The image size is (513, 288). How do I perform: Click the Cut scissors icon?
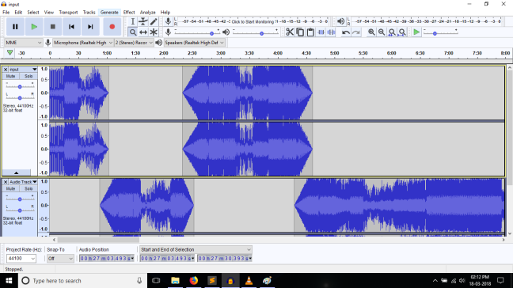(x=290, y=32)
